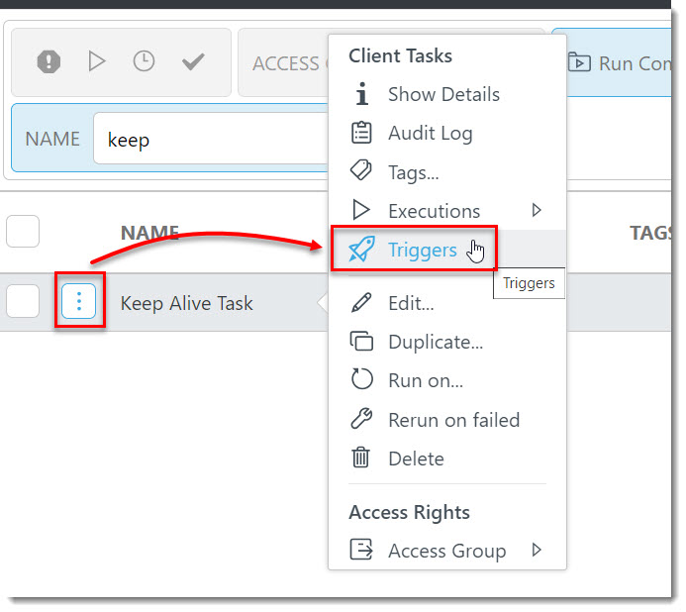Tick the checkbox for Keep Alive Task row

(x=23, y=301)
